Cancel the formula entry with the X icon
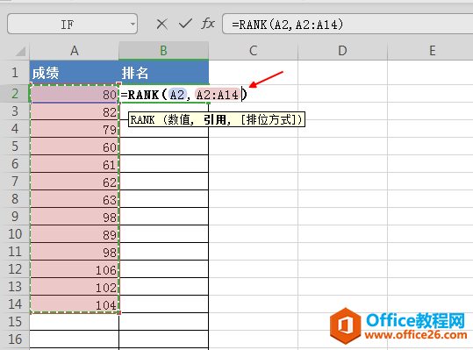The width and height of the screenshot is (473, 350). pos(162,24)
